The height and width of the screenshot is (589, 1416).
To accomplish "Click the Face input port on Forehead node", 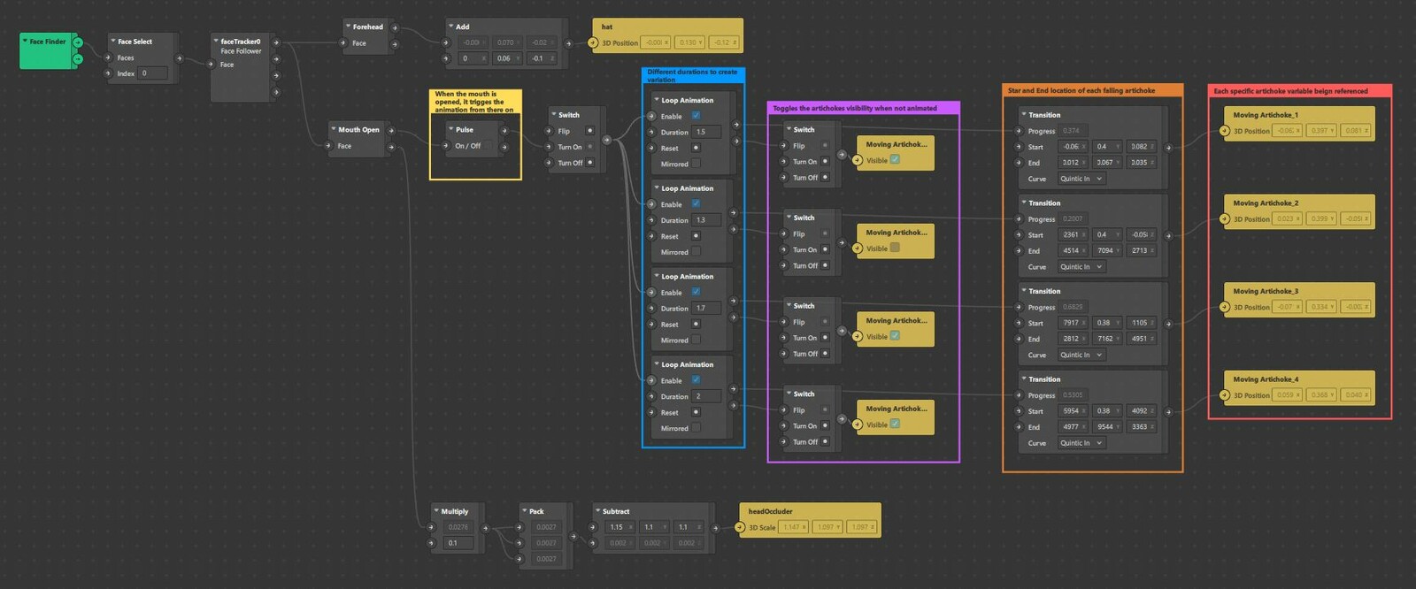I will coord(342,43).
